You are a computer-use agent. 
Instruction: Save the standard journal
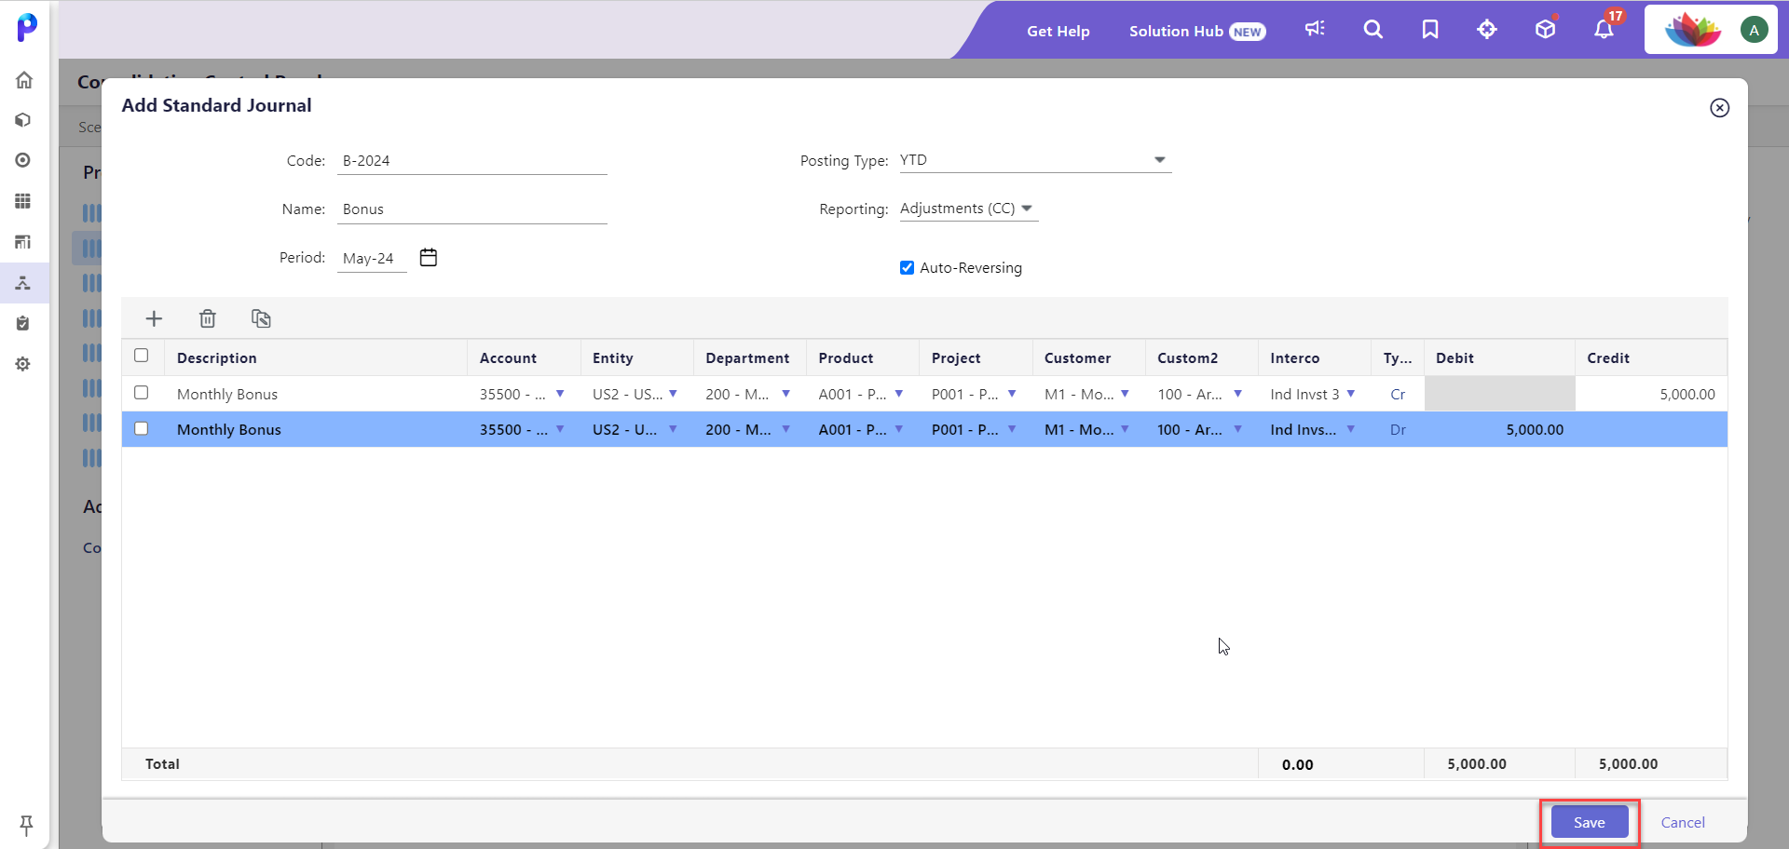1590,823
